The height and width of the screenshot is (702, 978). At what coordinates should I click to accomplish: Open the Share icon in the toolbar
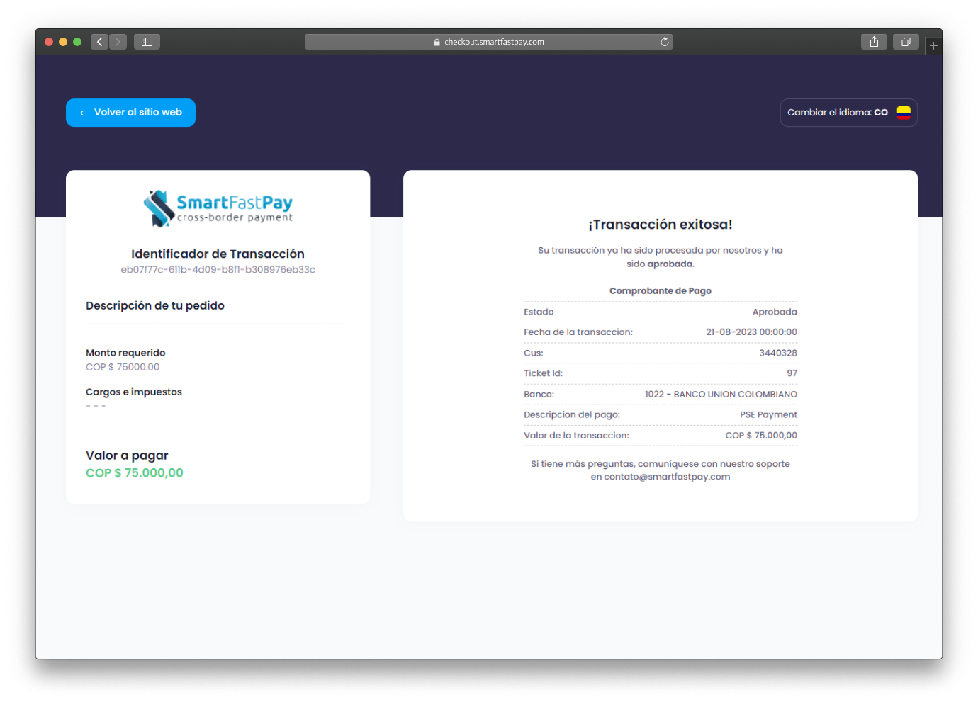click(x=874, y=42)
